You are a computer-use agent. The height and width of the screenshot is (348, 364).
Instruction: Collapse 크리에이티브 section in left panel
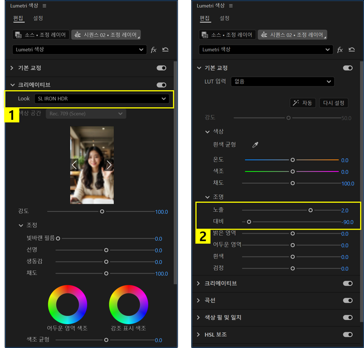13,85
